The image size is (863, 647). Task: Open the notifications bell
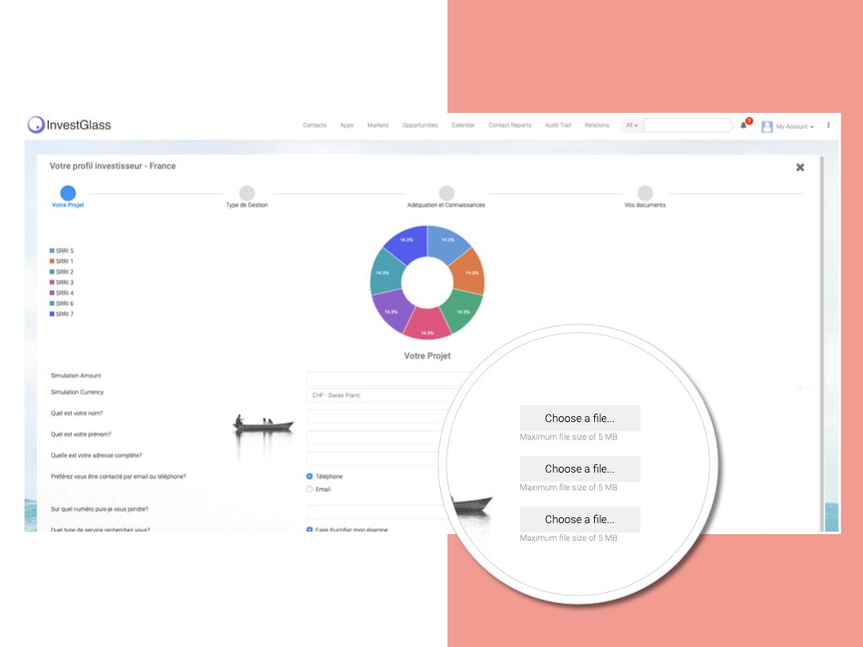(x=743, y=126)
